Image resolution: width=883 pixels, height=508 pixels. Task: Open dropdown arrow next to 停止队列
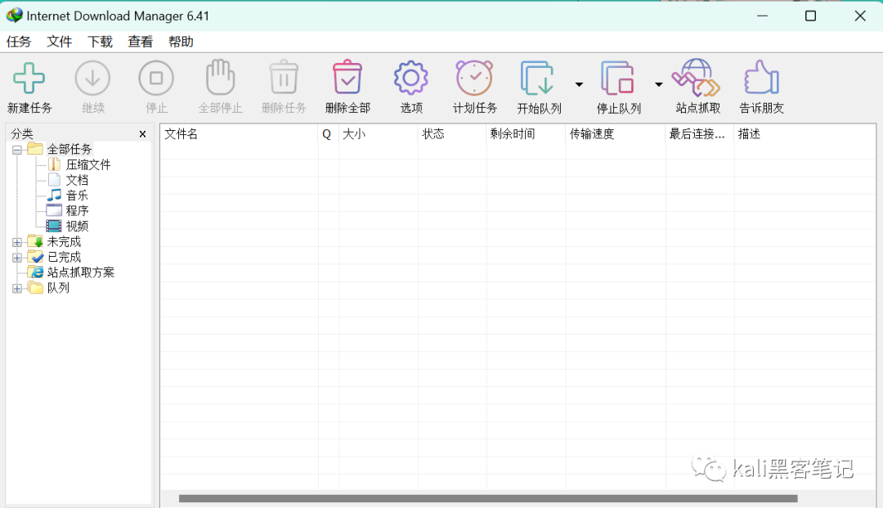[658, 84]
